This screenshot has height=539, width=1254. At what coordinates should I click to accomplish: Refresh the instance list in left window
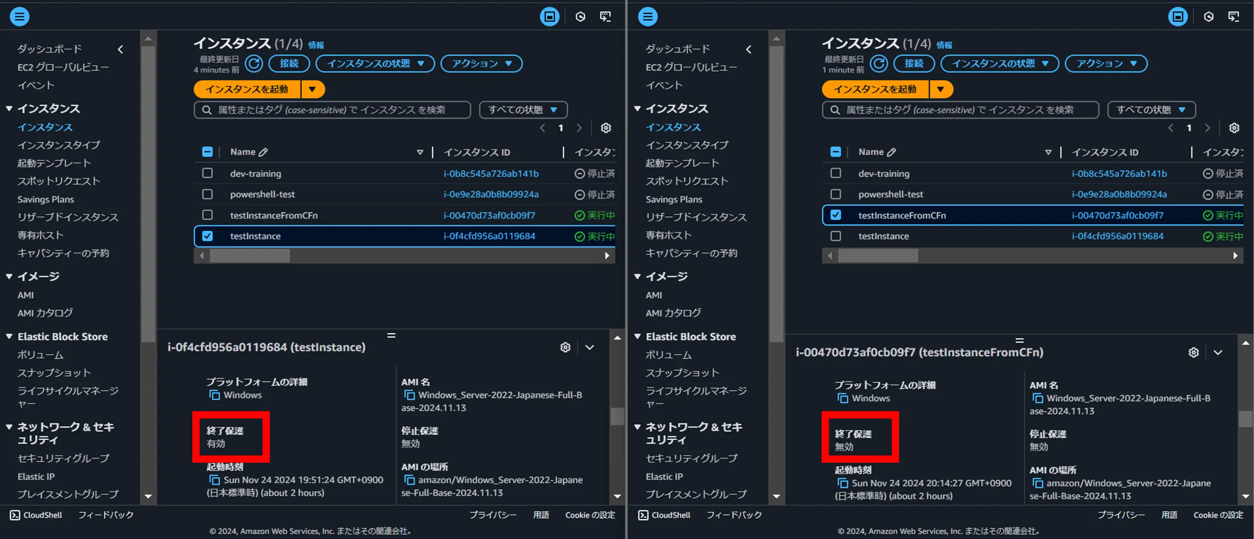253,64
